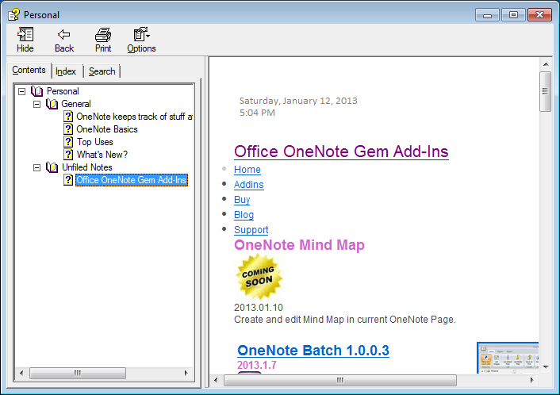Select the Personal root tree label
The width and height of the screenshot is (560, 395).
[63, 91]
